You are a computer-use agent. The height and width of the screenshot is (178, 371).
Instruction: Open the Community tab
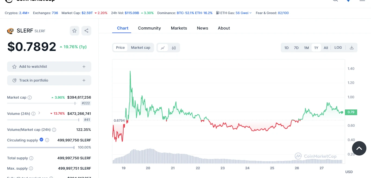[149, 28]
